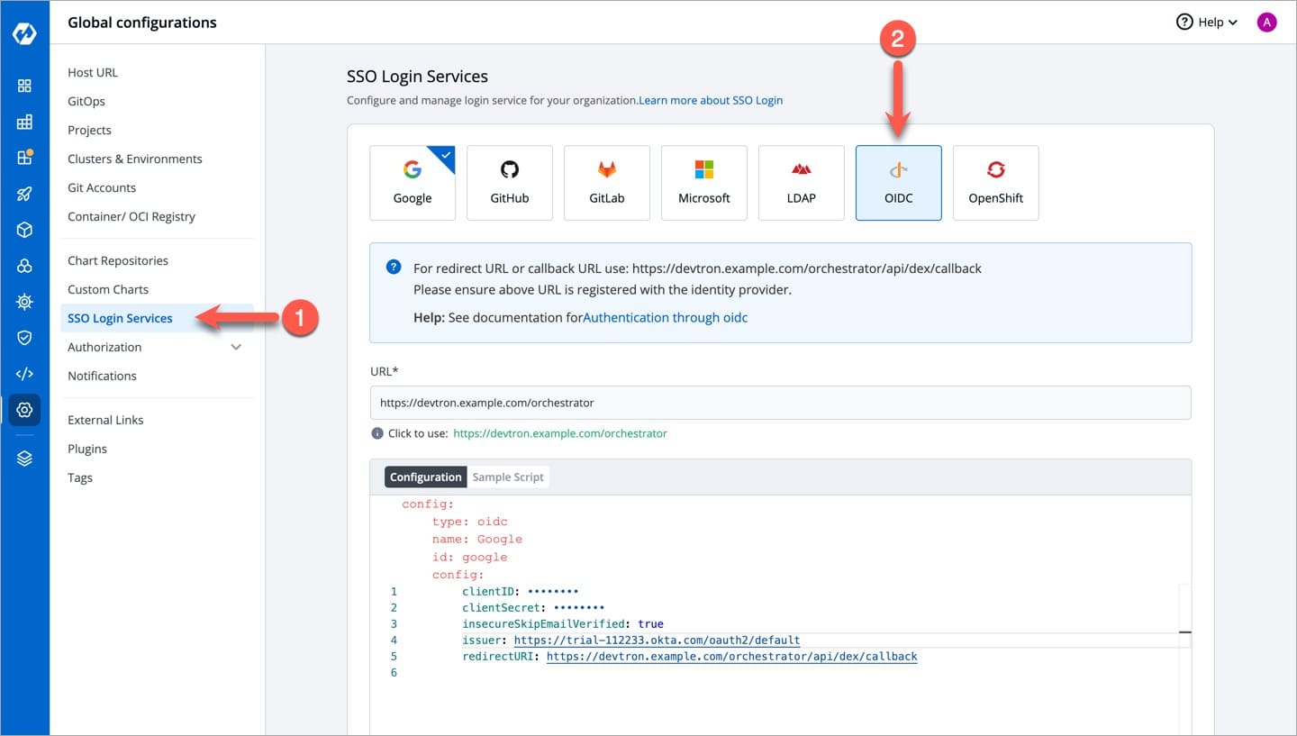Select the Configuration tab
The width and height of the screenshot is (1297, 736).
425,477
